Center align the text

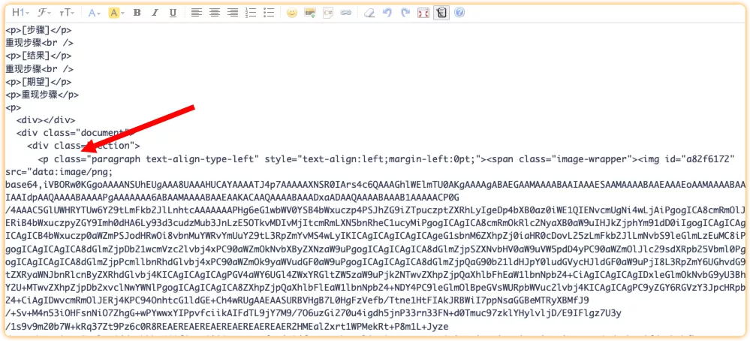coord(214,13)
